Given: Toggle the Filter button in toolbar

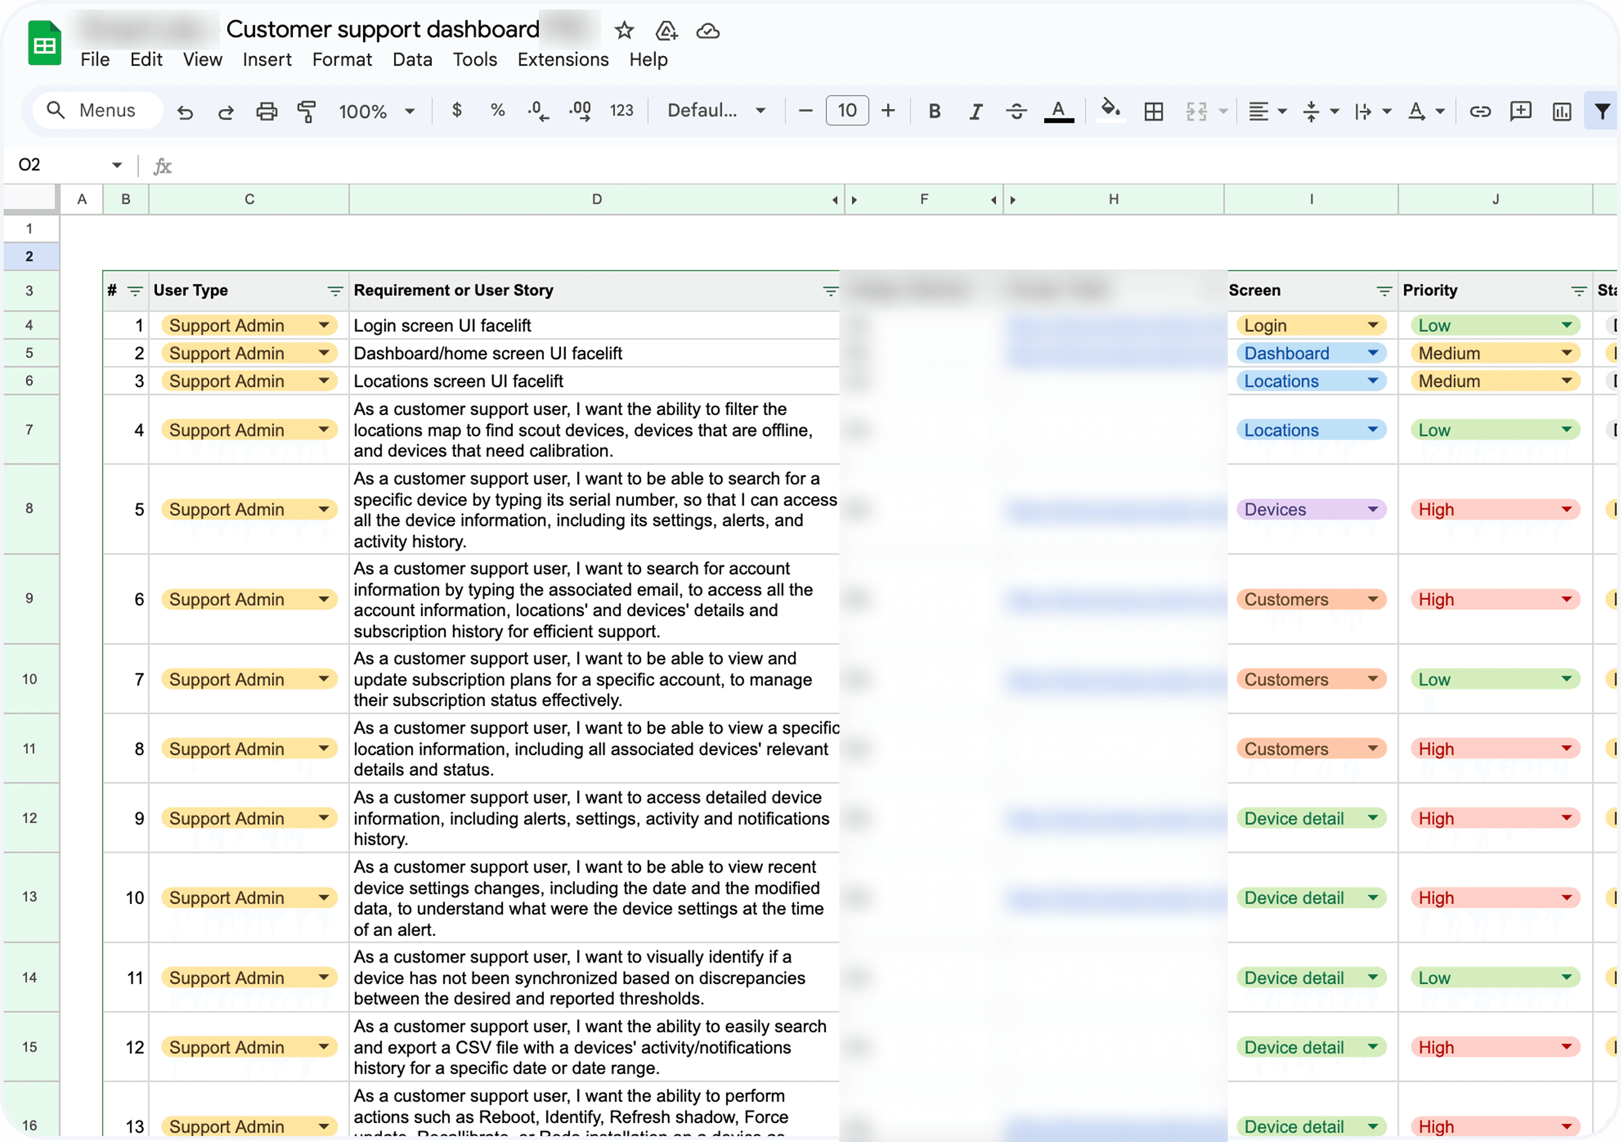Looking at the screenshot, I should (x=1602, y=111).
